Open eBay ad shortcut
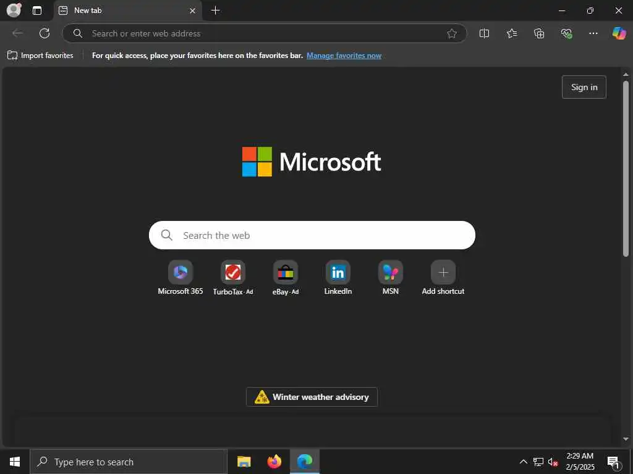This screenshot has width=633, height=474. (x=286, y=278)
